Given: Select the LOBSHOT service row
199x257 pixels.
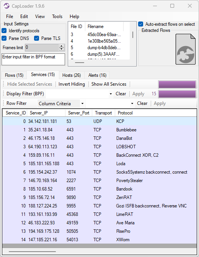Looking at the screenshot, I should point(99,147).
